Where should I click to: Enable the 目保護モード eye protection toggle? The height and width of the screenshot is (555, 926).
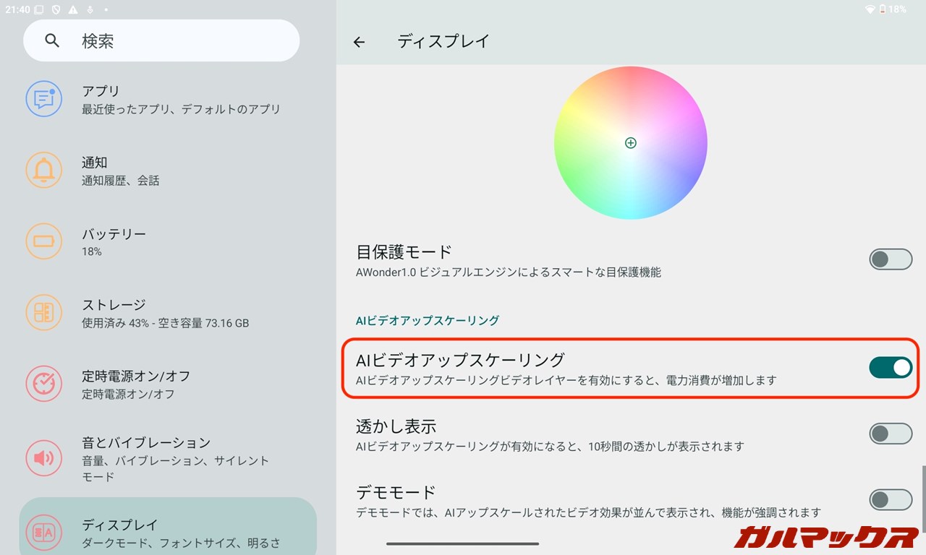(891, 259)
